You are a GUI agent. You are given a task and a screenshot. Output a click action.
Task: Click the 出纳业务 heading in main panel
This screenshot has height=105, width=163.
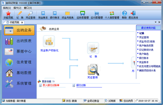[x=54, y=29]
